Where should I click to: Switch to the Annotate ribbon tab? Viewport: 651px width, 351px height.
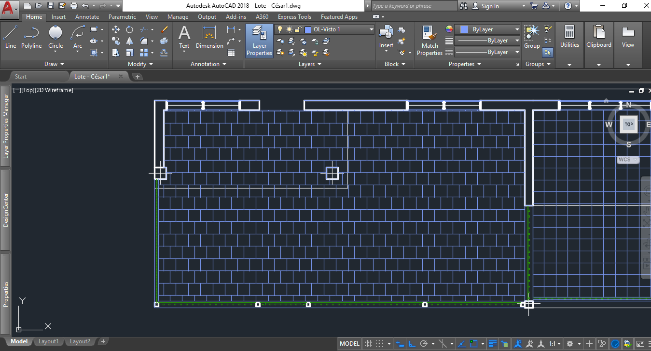click(x=87, y=17)
